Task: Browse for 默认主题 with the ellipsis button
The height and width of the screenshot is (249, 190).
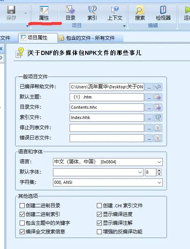Action: coord(149,97)
